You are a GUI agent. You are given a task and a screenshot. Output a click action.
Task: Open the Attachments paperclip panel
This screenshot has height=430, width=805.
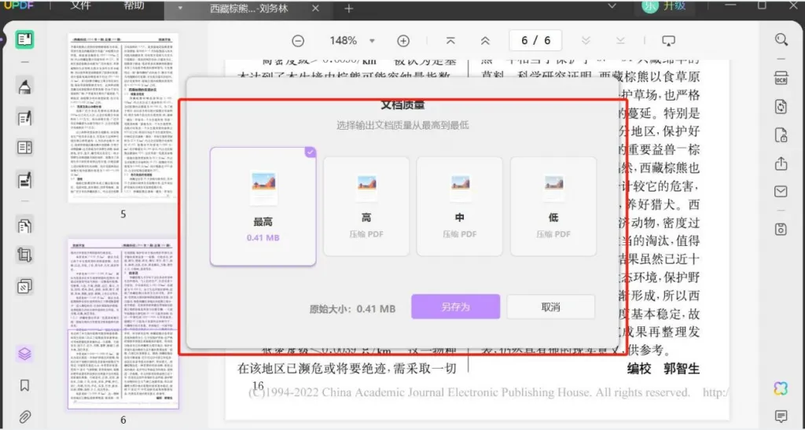tap(24, 416)
